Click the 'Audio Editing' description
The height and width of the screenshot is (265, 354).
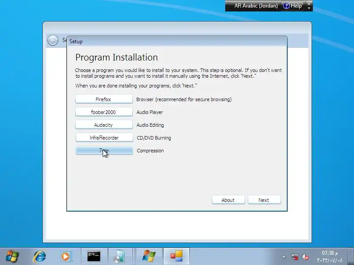[x=150, y=125]
